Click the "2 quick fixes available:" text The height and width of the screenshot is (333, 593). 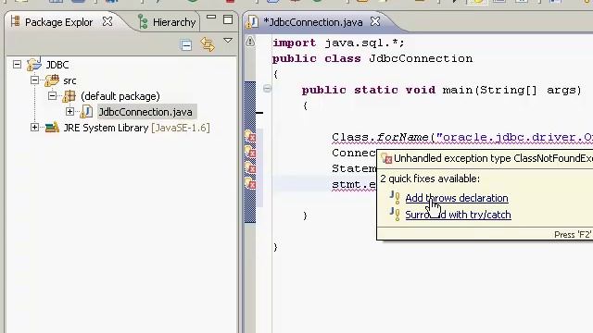point(430,179)
